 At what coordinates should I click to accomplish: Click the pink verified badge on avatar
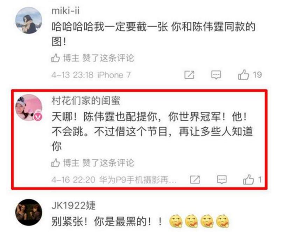(38, 117)
